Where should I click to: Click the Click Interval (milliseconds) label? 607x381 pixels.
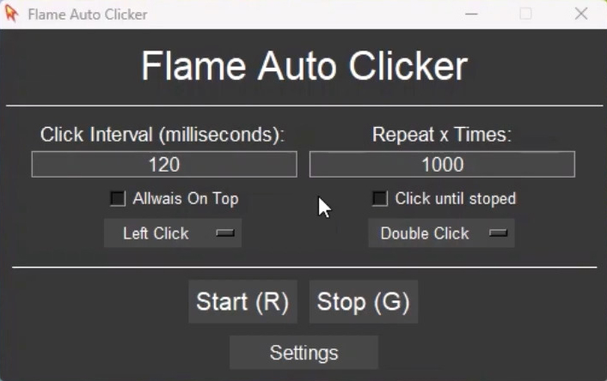point(162,135)
